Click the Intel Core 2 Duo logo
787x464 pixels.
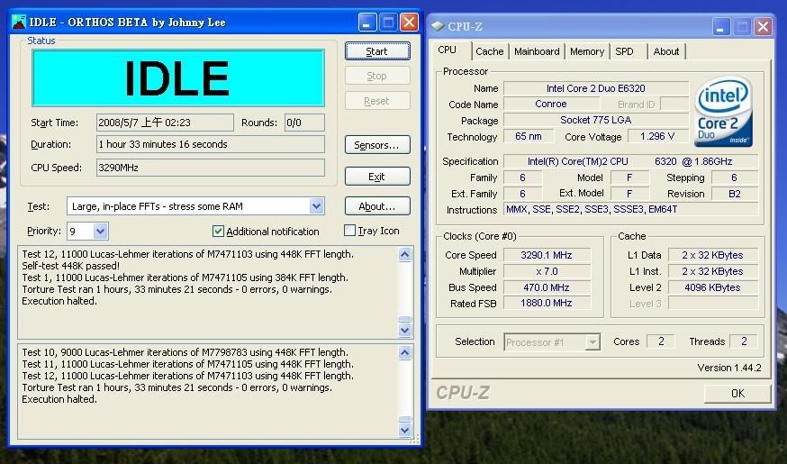723,112
